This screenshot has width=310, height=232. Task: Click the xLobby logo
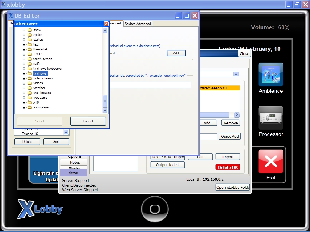coord(40,209)
